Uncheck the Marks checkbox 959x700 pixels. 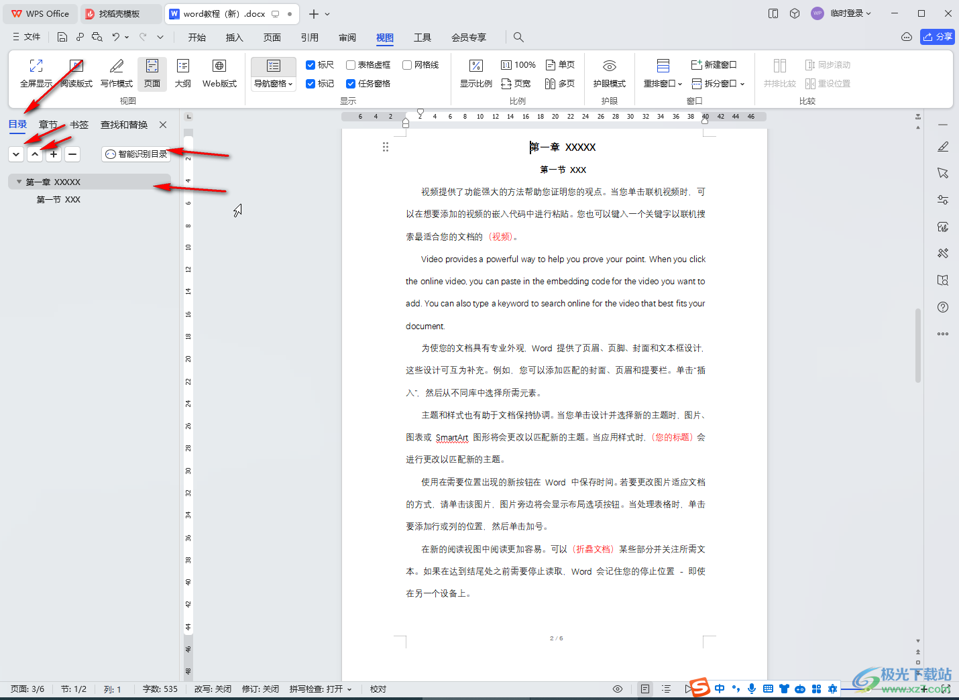(311, 84)
